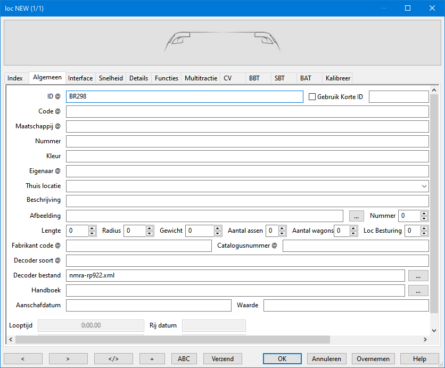Open the Snelheid tab
Image resolution: width=445 pixels, height=368 pixels.
[x=111, y=78]
